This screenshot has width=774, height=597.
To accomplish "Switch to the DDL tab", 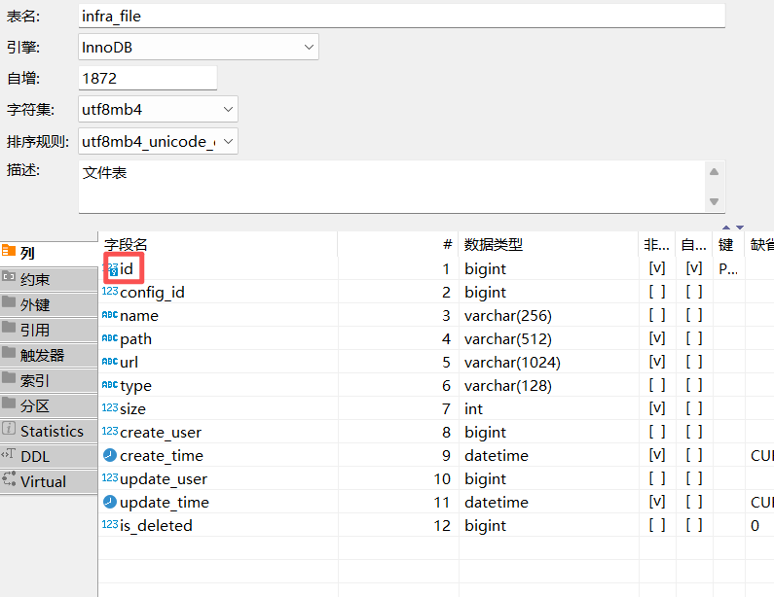I will click(x=35, y=456).
